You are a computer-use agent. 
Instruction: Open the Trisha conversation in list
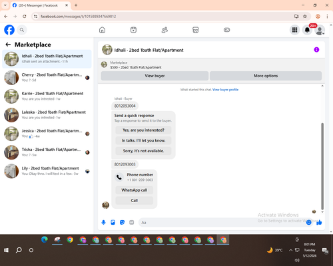coord(47,152)
